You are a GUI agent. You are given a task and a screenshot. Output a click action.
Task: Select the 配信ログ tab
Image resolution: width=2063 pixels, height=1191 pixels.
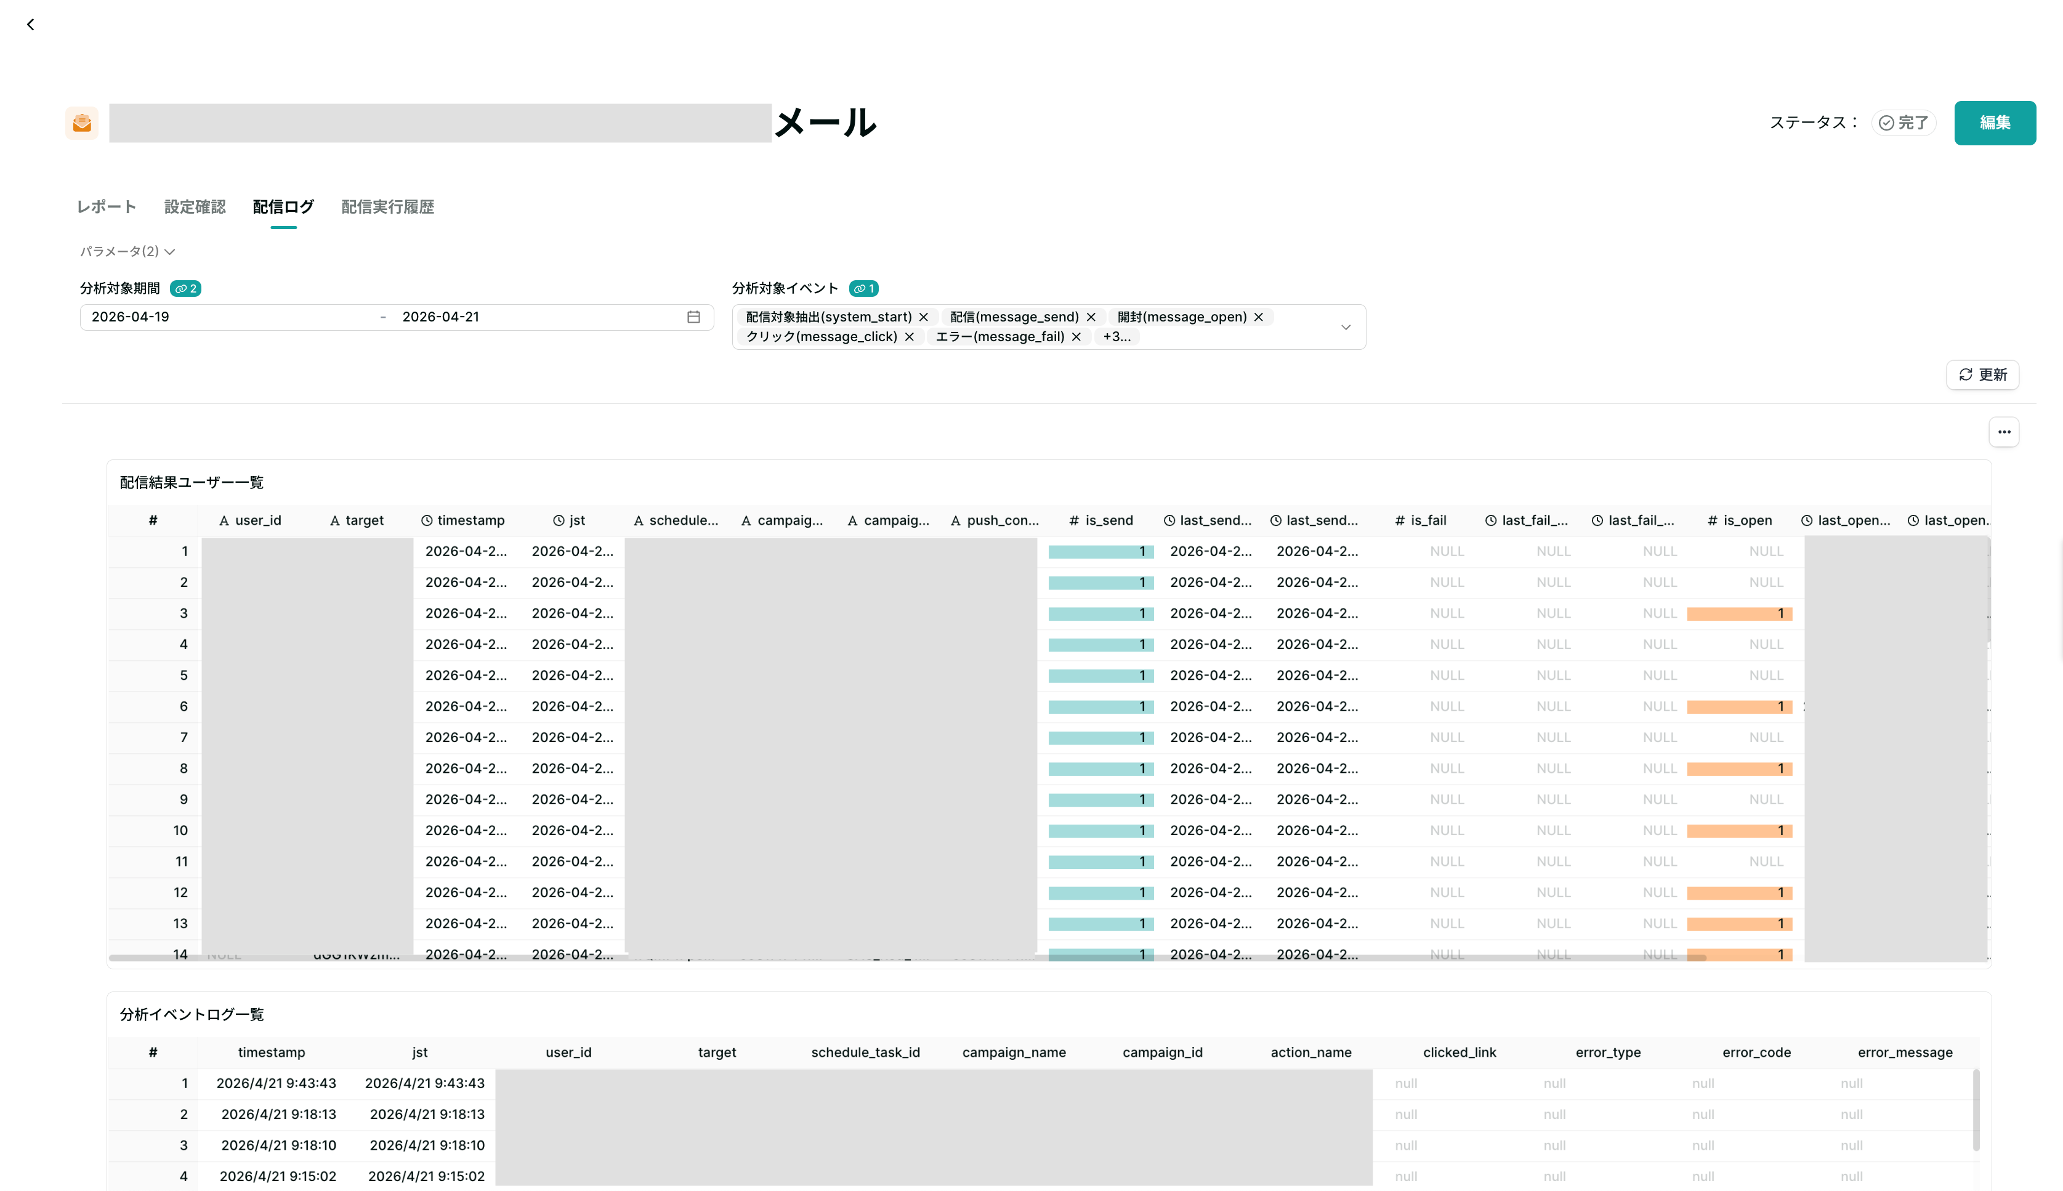pyautogui.click(x=283, y=207)
